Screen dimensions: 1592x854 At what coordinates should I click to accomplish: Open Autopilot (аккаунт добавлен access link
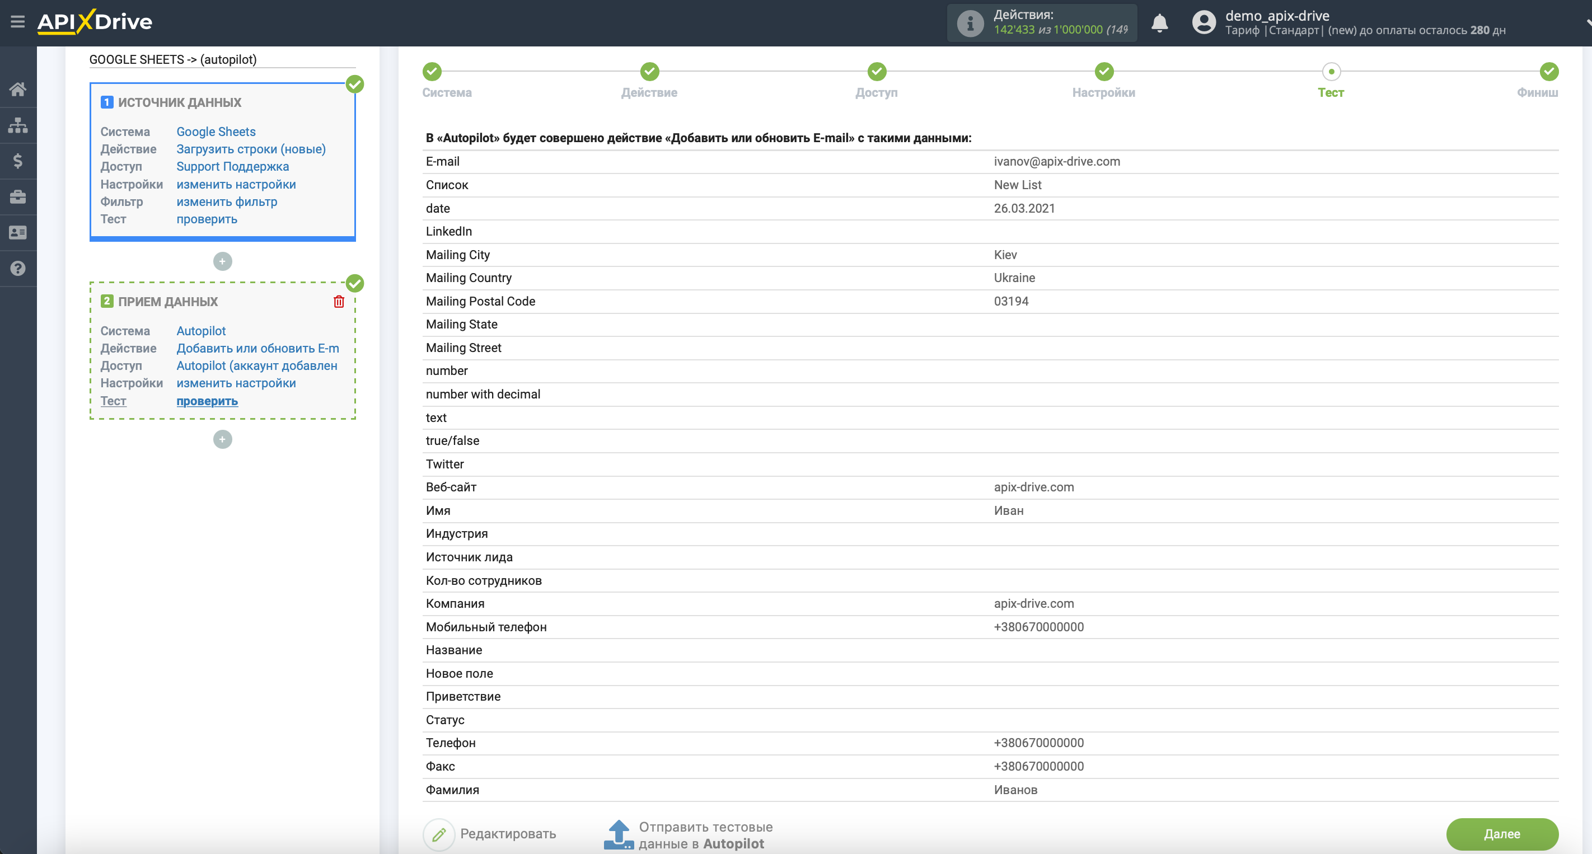tap(257, 366)
